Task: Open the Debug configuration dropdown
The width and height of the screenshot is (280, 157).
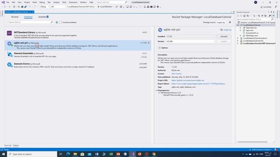Action: (x=45, y=7)
